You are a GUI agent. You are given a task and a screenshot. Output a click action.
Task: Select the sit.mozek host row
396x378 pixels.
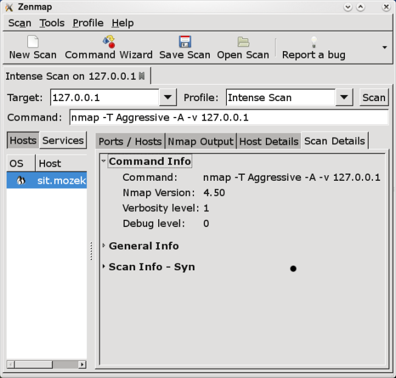pyautogui.click(x=47, y=180)
